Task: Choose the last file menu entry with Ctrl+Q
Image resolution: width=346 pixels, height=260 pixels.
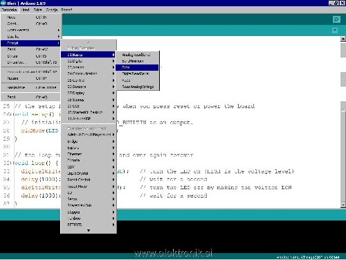Action: pyautogui.click(x=31, y=97)
